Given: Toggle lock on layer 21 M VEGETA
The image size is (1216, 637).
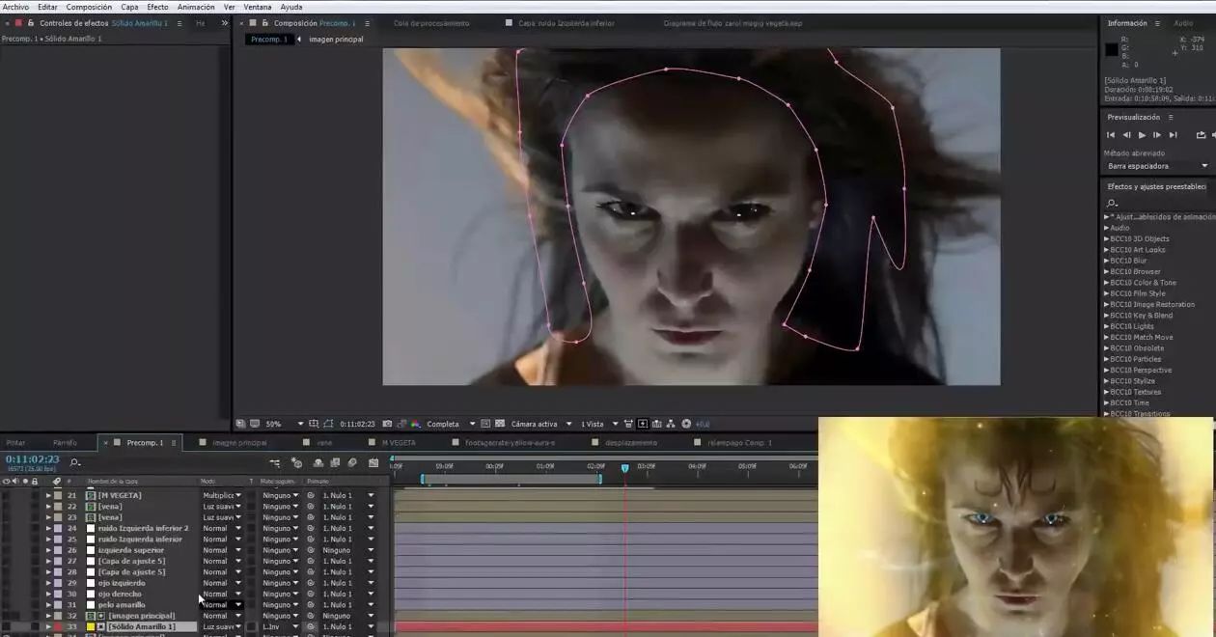Looking at the screenshot, I should pyautogui.click(x=35, y=495).
